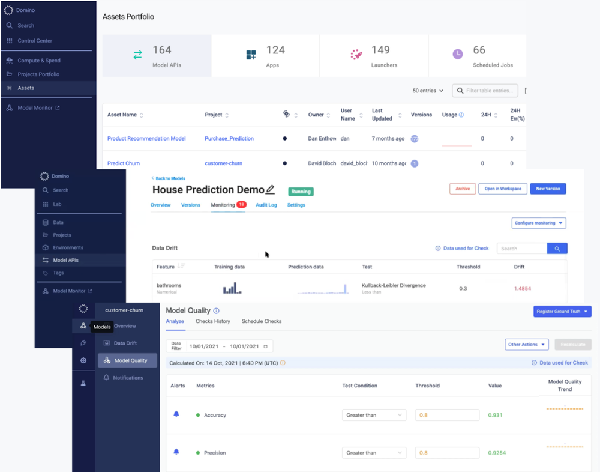600x472 pixels.
Task: Click the info icon next to Model Quality
Action: coord(216,310)
